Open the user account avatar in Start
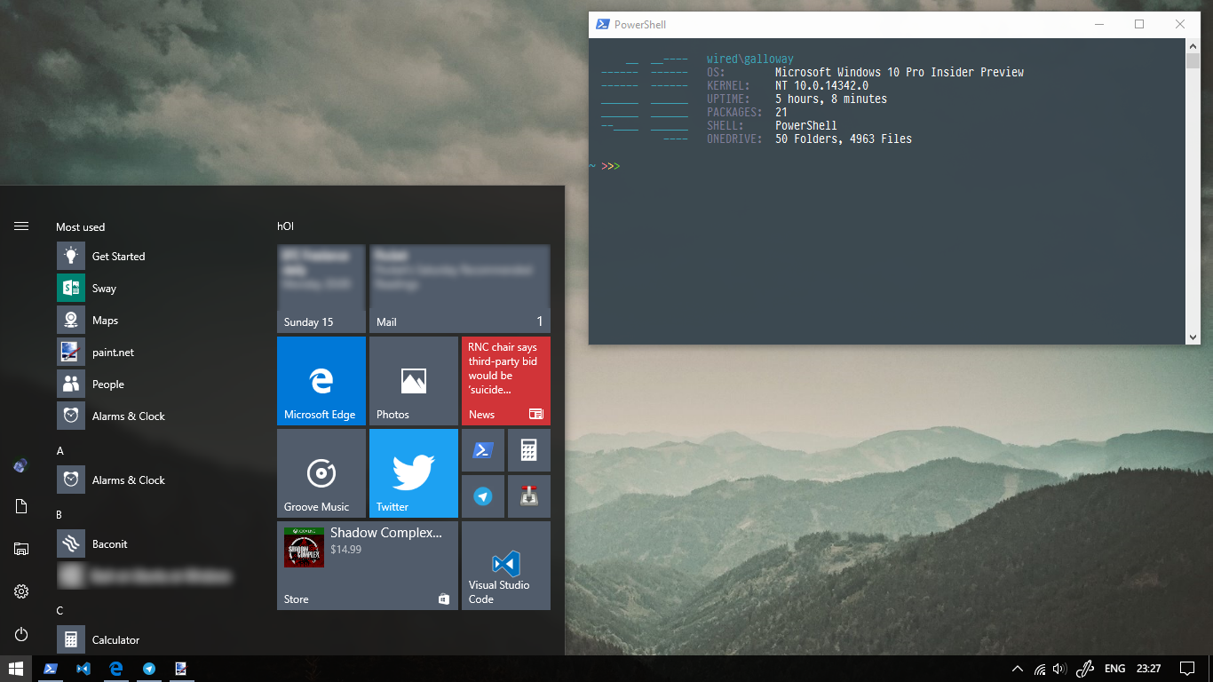Viewport: 1213px width, 682px height. click(21, 464)
